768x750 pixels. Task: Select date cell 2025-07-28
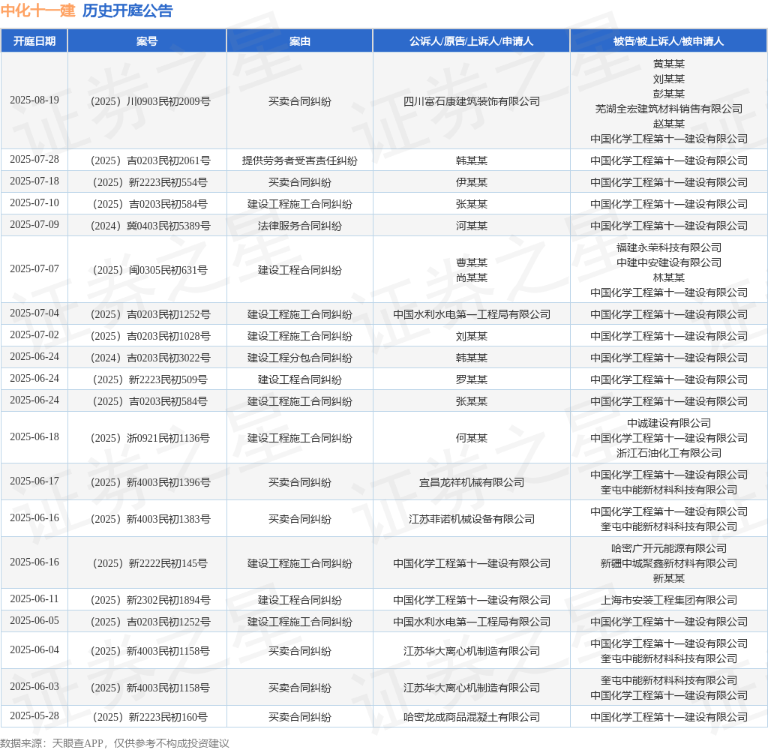(34, 159)
